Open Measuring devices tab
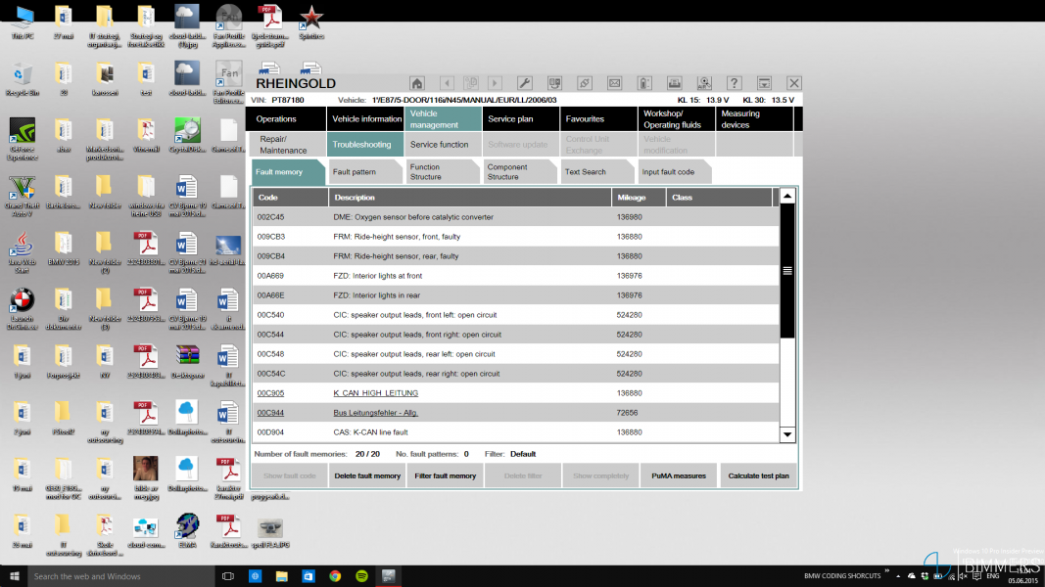Image resolution: width=1045 pixels, height=587 pixels. tap(754, 119)
